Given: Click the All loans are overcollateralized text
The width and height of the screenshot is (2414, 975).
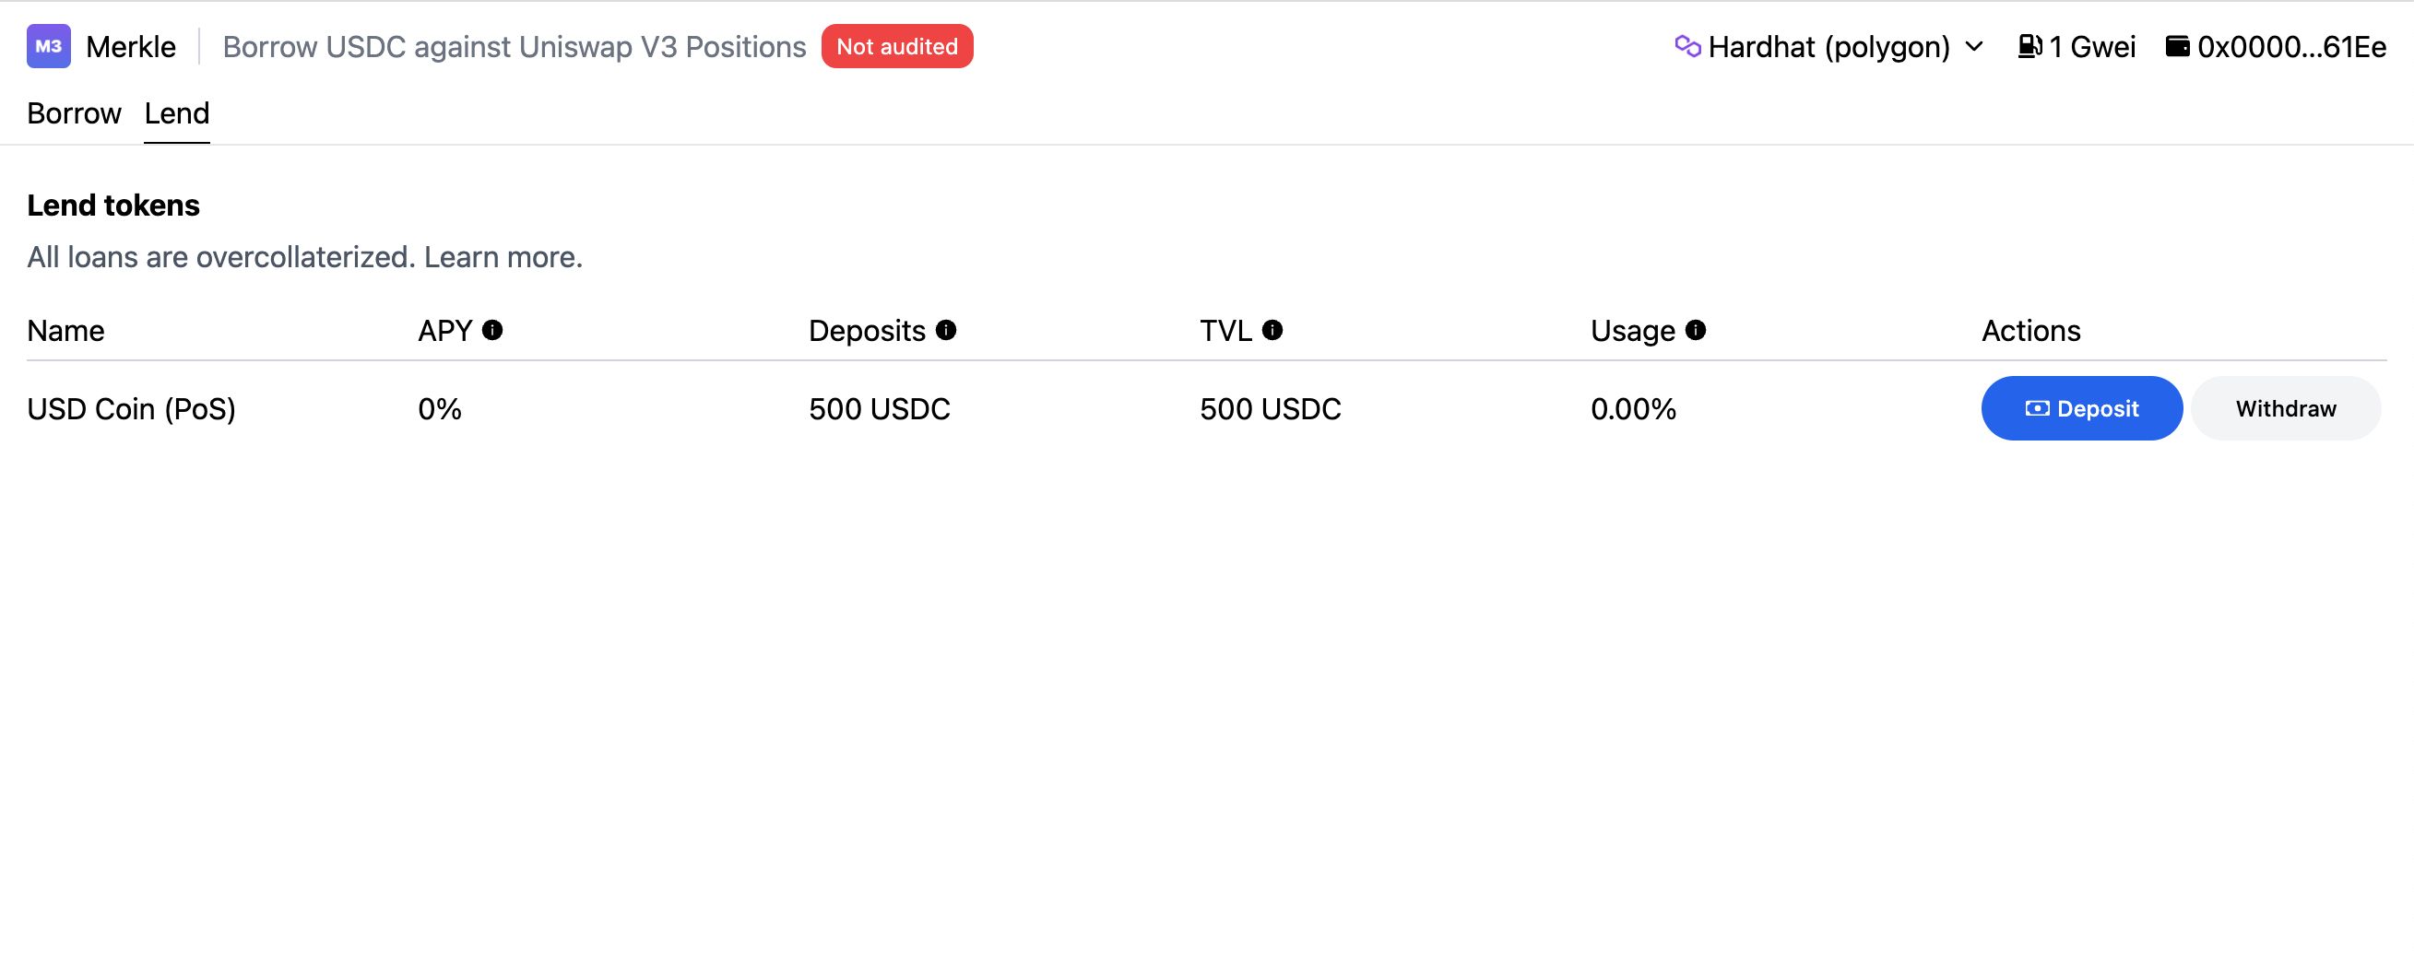Looking at the screenshot, I should point(221,256).
